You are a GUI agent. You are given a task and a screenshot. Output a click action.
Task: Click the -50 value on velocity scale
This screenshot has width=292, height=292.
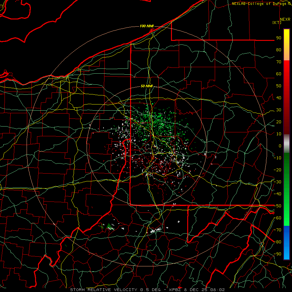pyautogui.click(x=277, y=206)
